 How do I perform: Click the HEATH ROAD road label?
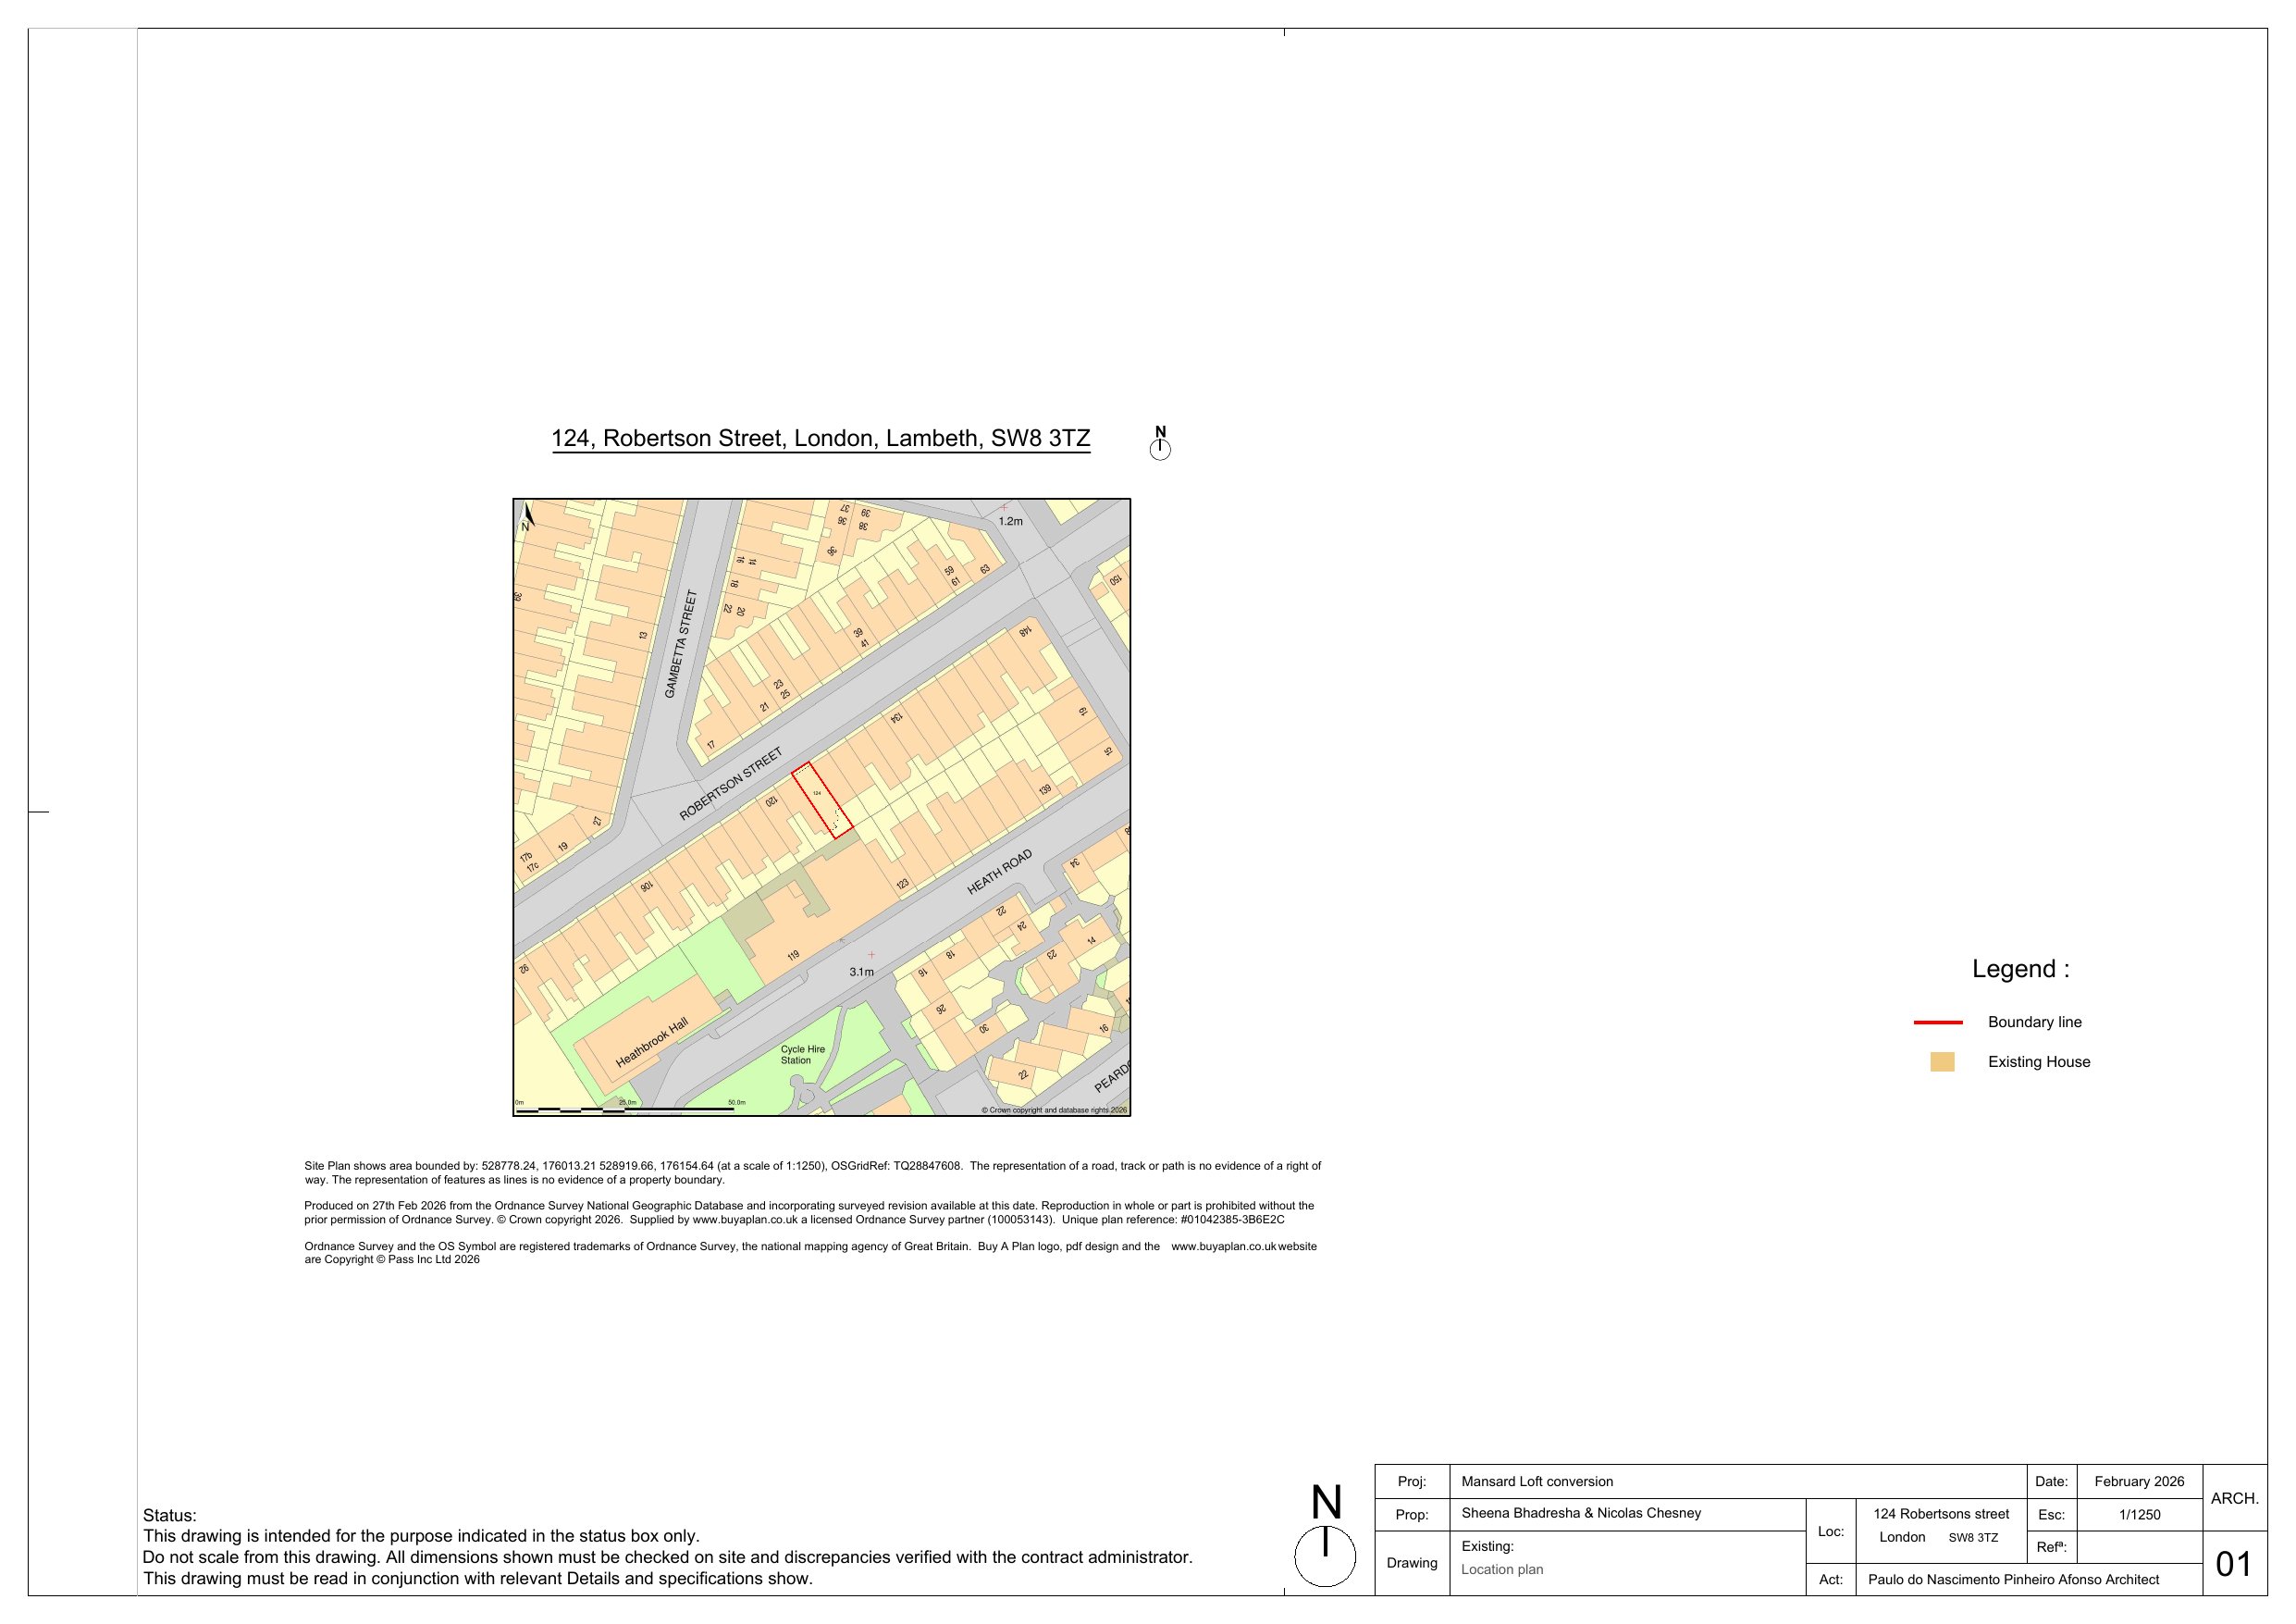tap(999, 873)
